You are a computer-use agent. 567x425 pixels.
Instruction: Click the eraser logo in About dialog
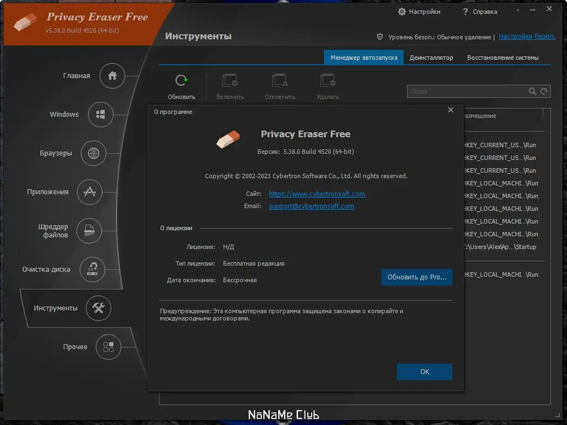pyautogui.click(x=228, y=139)
